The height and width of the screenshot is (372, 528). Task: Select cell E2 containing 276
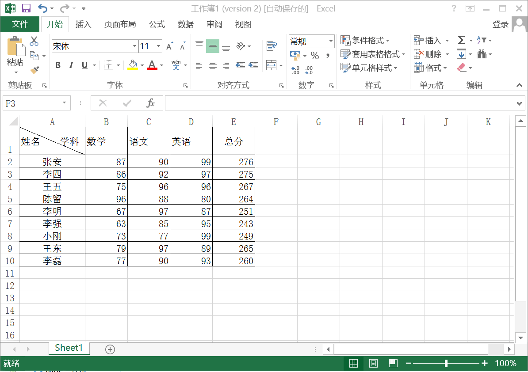coord(233,162)
